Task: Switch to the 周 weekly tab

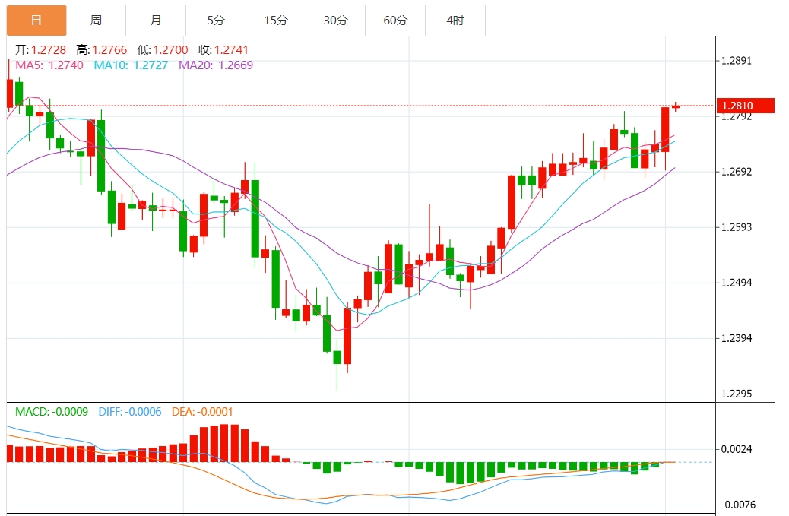Action: point(96,20)
